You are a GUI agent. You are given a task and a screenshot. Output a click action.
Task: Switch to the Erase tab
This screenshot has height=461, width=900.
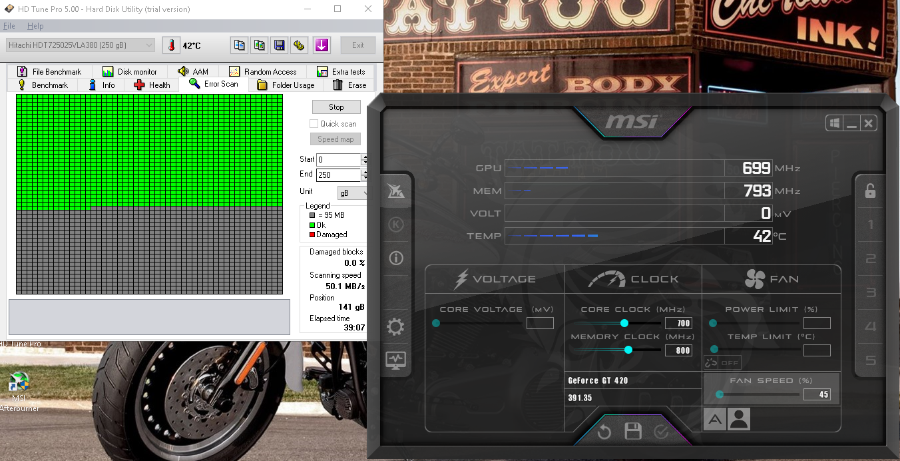[349, 85]
